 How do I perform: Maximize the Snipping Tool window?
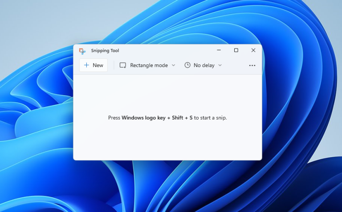pos(236,50)
